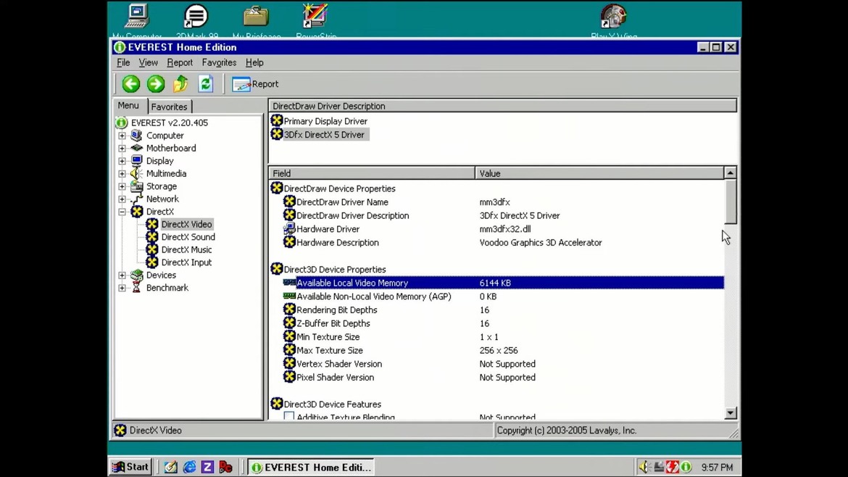This screenshot has height=477, width=848.
Task: Click the scrollbar down arrow in details list
Action: pyautogui.click(x=730, y=413)
